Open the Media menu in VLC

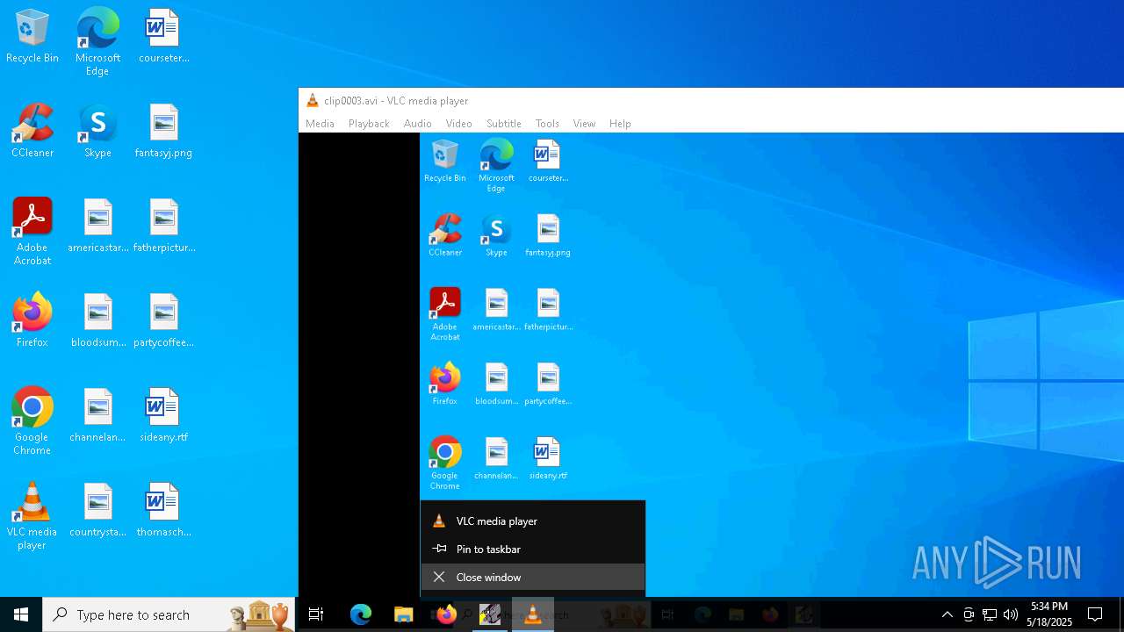320,124
